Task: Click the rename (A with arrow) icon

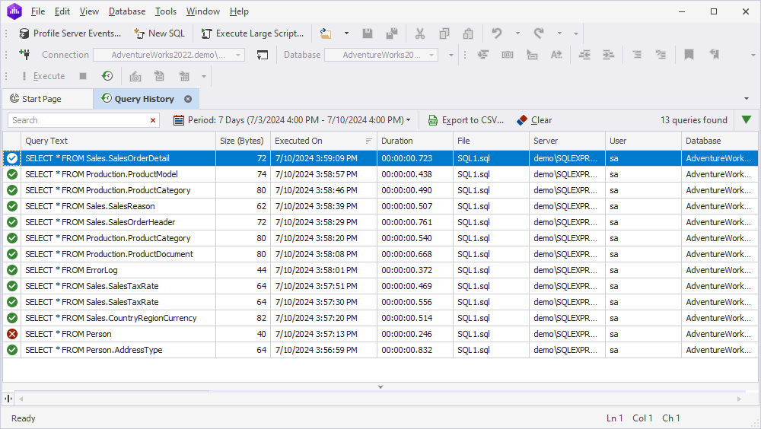Action: point(556,54)
